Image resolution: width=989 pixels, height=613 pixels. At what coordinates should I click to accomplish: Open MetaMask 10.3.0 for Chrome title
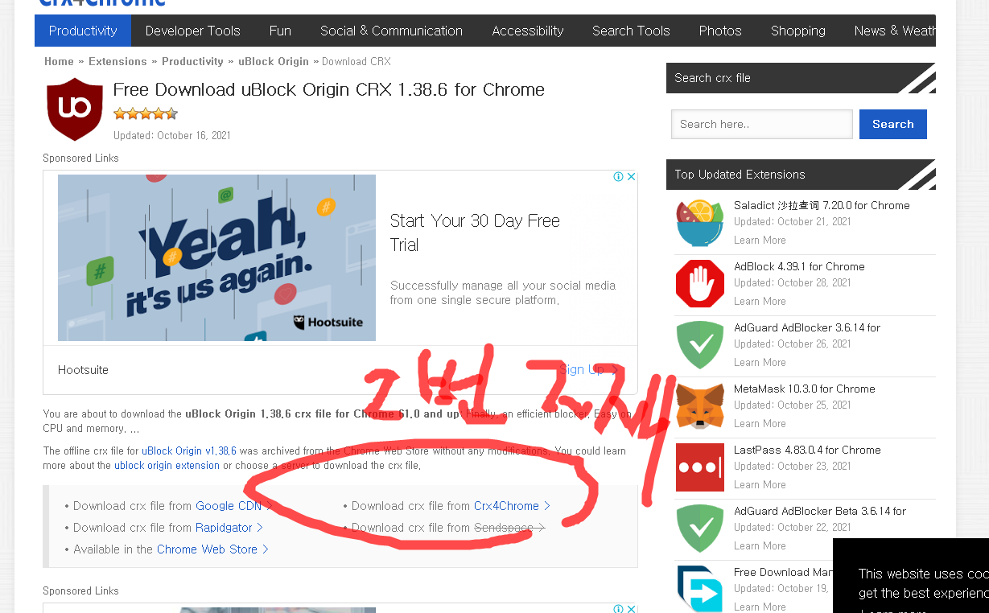point(805,389)
